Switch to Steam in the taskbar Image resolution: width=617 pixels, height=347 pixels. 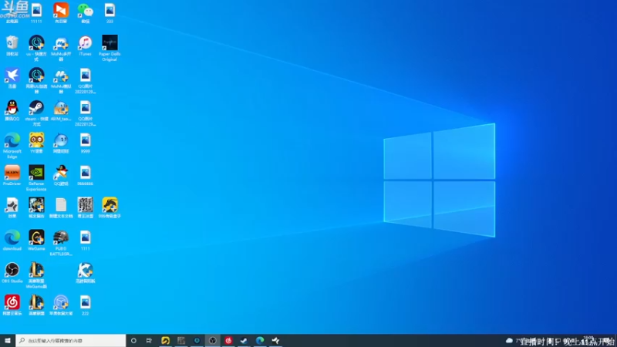click(x=244, y=341)
